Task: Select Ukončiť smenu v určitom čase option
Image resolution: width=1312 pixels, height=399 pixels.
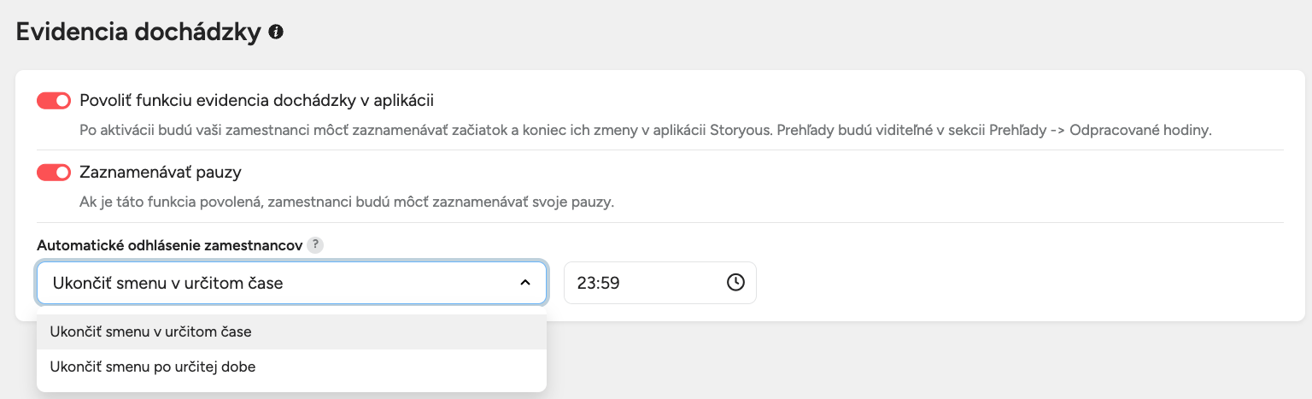Action: click(x=150, y=332)
